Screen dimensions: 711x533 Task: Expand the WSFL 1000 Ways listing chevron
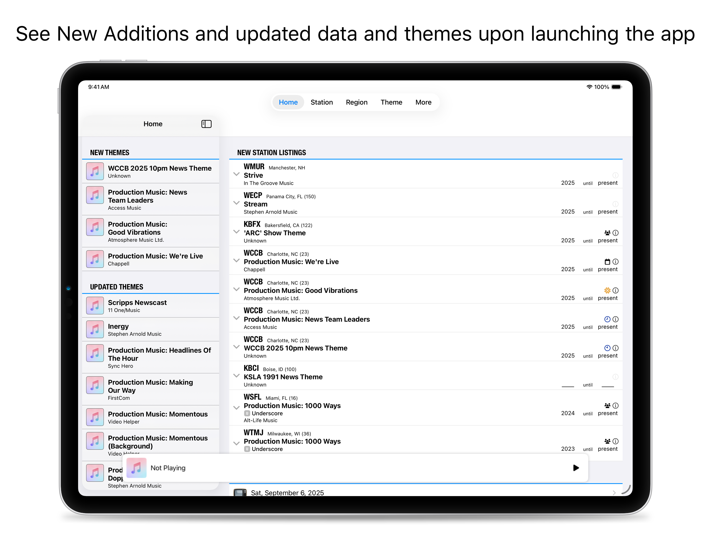click(236, 408)
